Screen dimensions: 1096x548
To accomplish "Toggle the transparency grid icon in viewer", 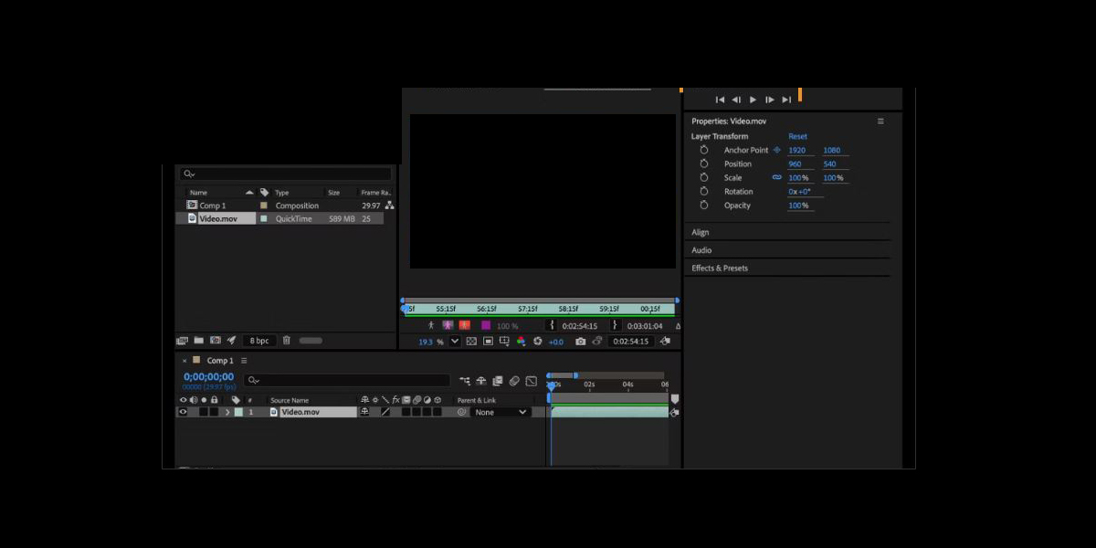I will point(472,342).
